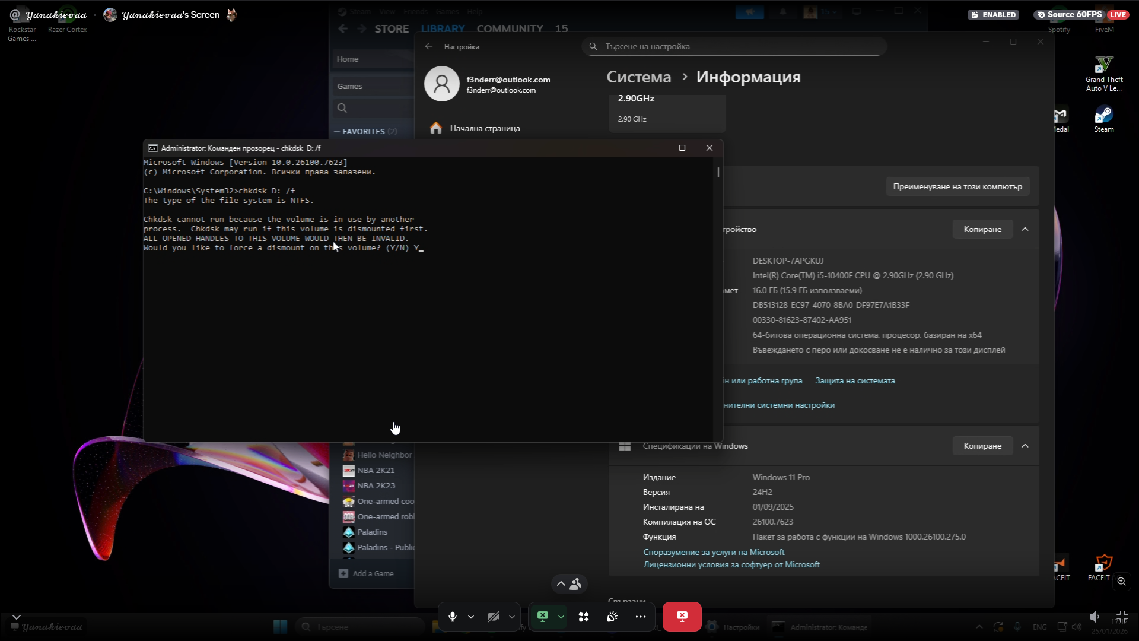Screen dimensions: 1139x641
Task: Click Преименуване на този компютър button
Action: (x=957, y=186)
